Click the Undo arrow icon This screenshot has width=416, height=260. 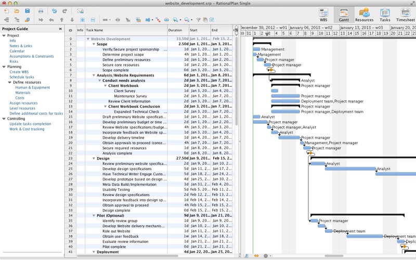(55, 11)
